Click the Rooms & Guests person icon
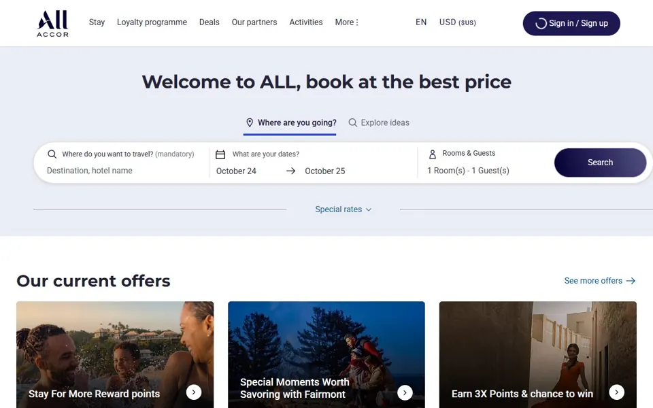The image size is (653, 408). click(x=433, y=154)
